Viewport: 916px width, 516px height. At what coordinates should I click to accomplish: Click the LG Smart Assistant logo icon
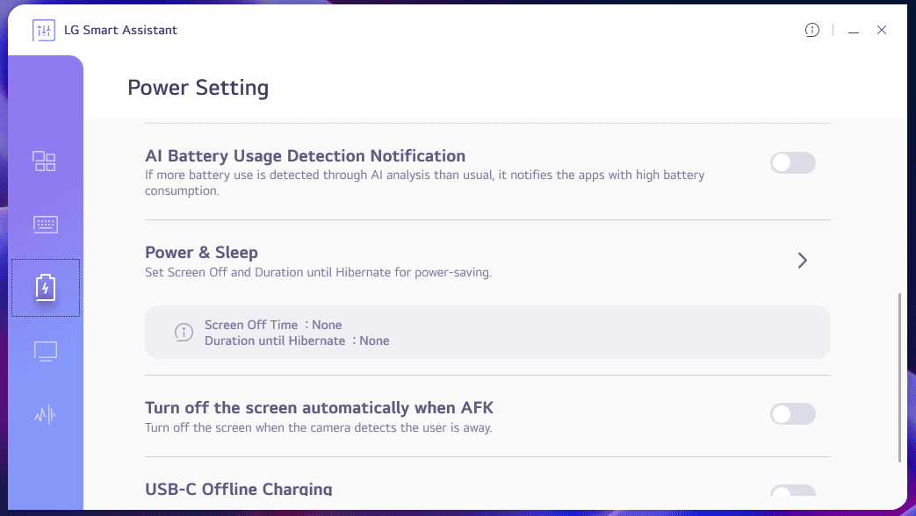click(x=44, y=30)
